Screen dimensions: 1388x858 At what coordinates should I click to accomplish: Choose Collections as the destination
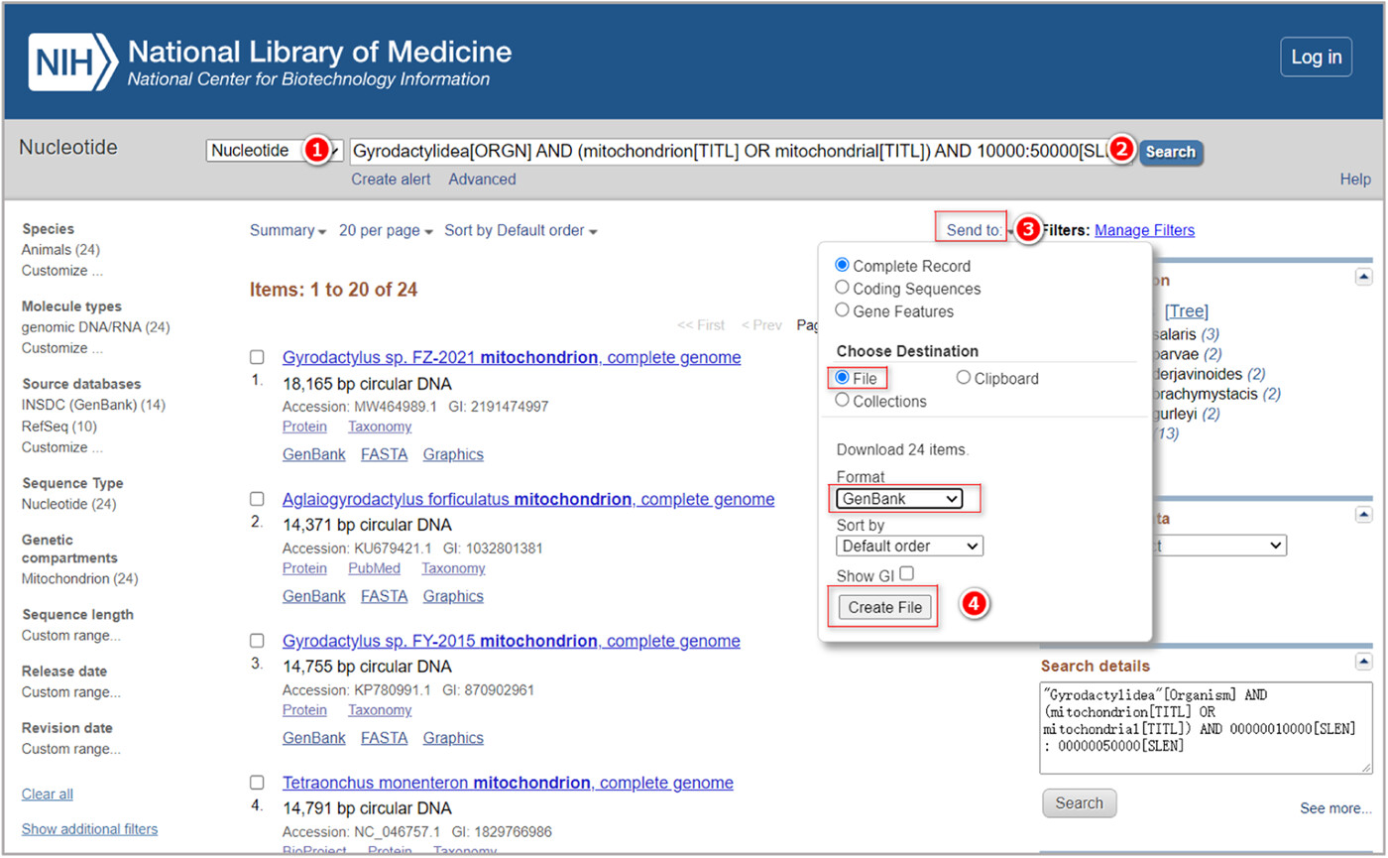(x=843, y=401)
